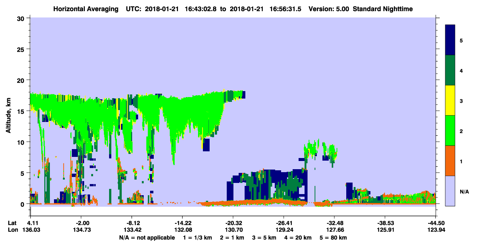484x248 pixels.
Task: Click the yellow level 3 colorbar segment
Action: [x=450, y=100]
